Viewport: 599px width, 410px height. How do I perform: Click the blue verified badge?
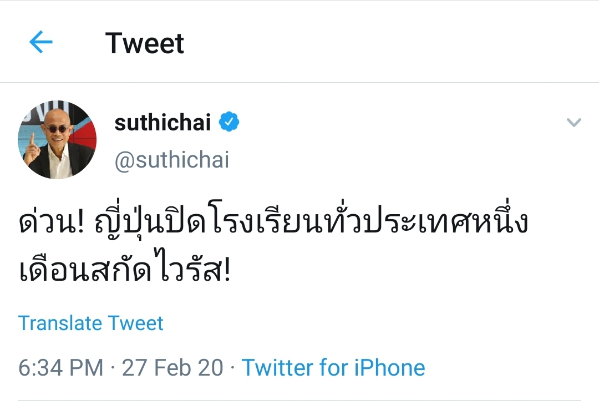[x=229, y=122]
